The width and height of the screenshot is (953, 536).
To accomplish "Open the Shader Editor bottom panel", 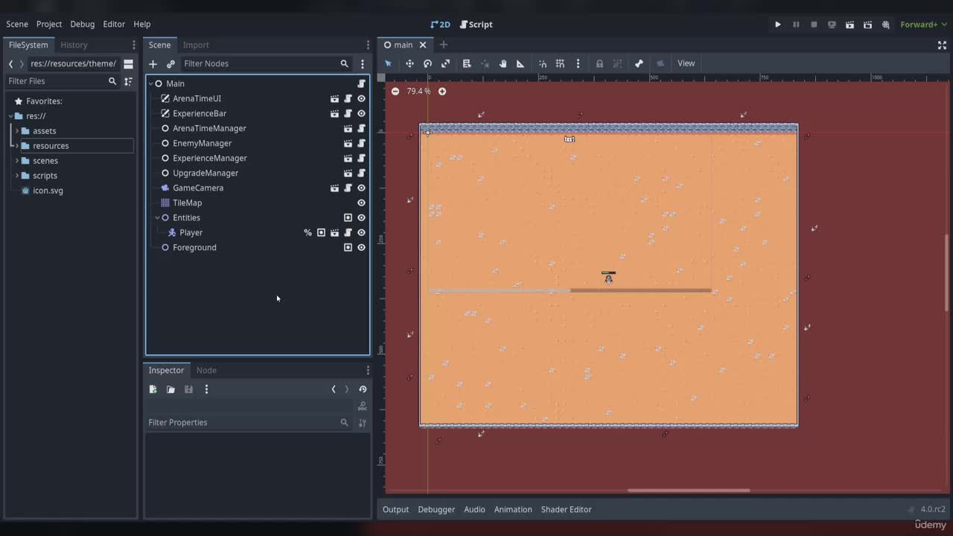I will click(x=566, y=509).
